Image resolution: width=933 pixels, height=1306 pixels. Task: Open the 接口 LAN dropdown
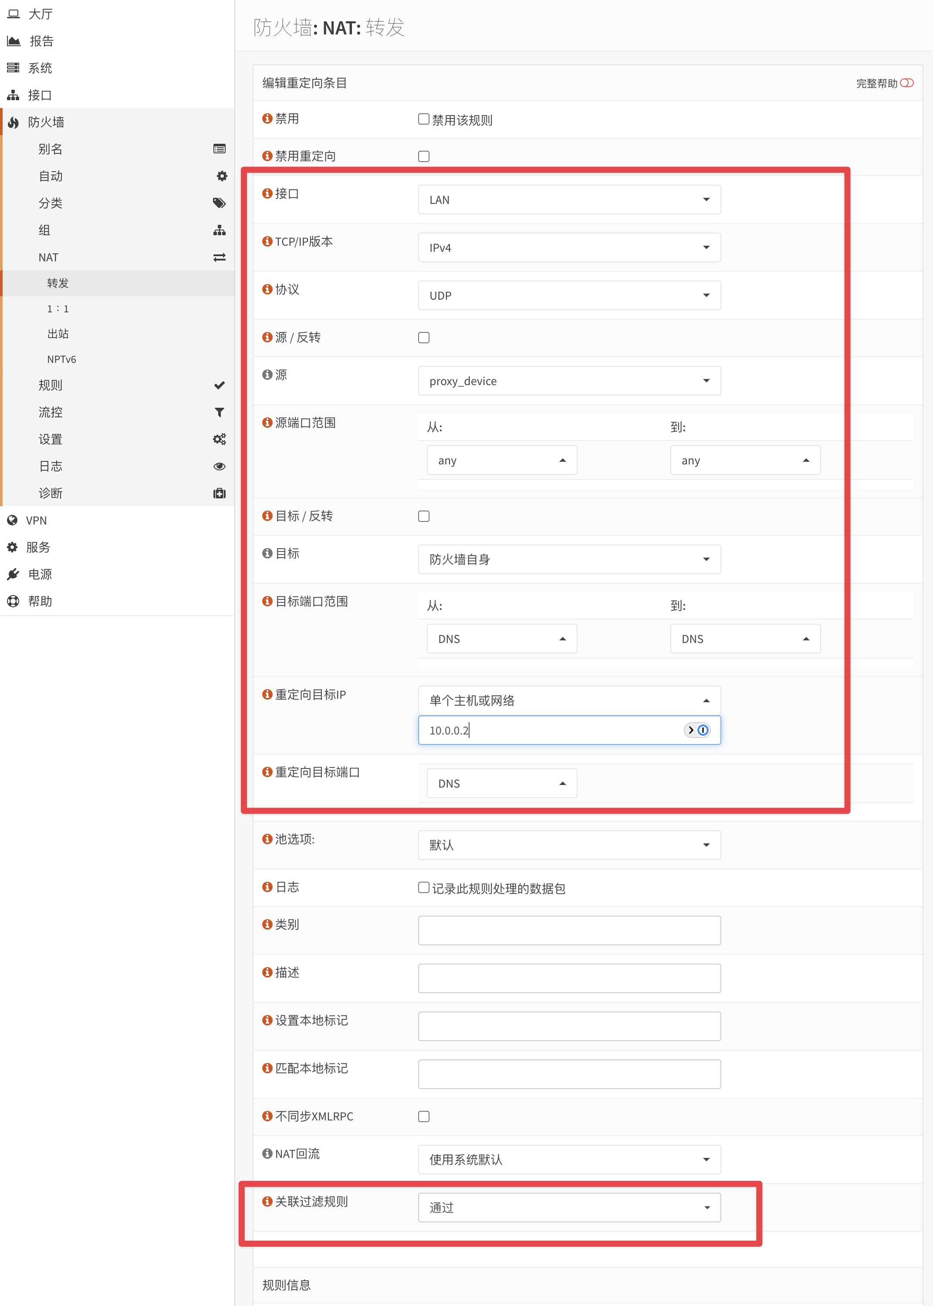(569, 200)
